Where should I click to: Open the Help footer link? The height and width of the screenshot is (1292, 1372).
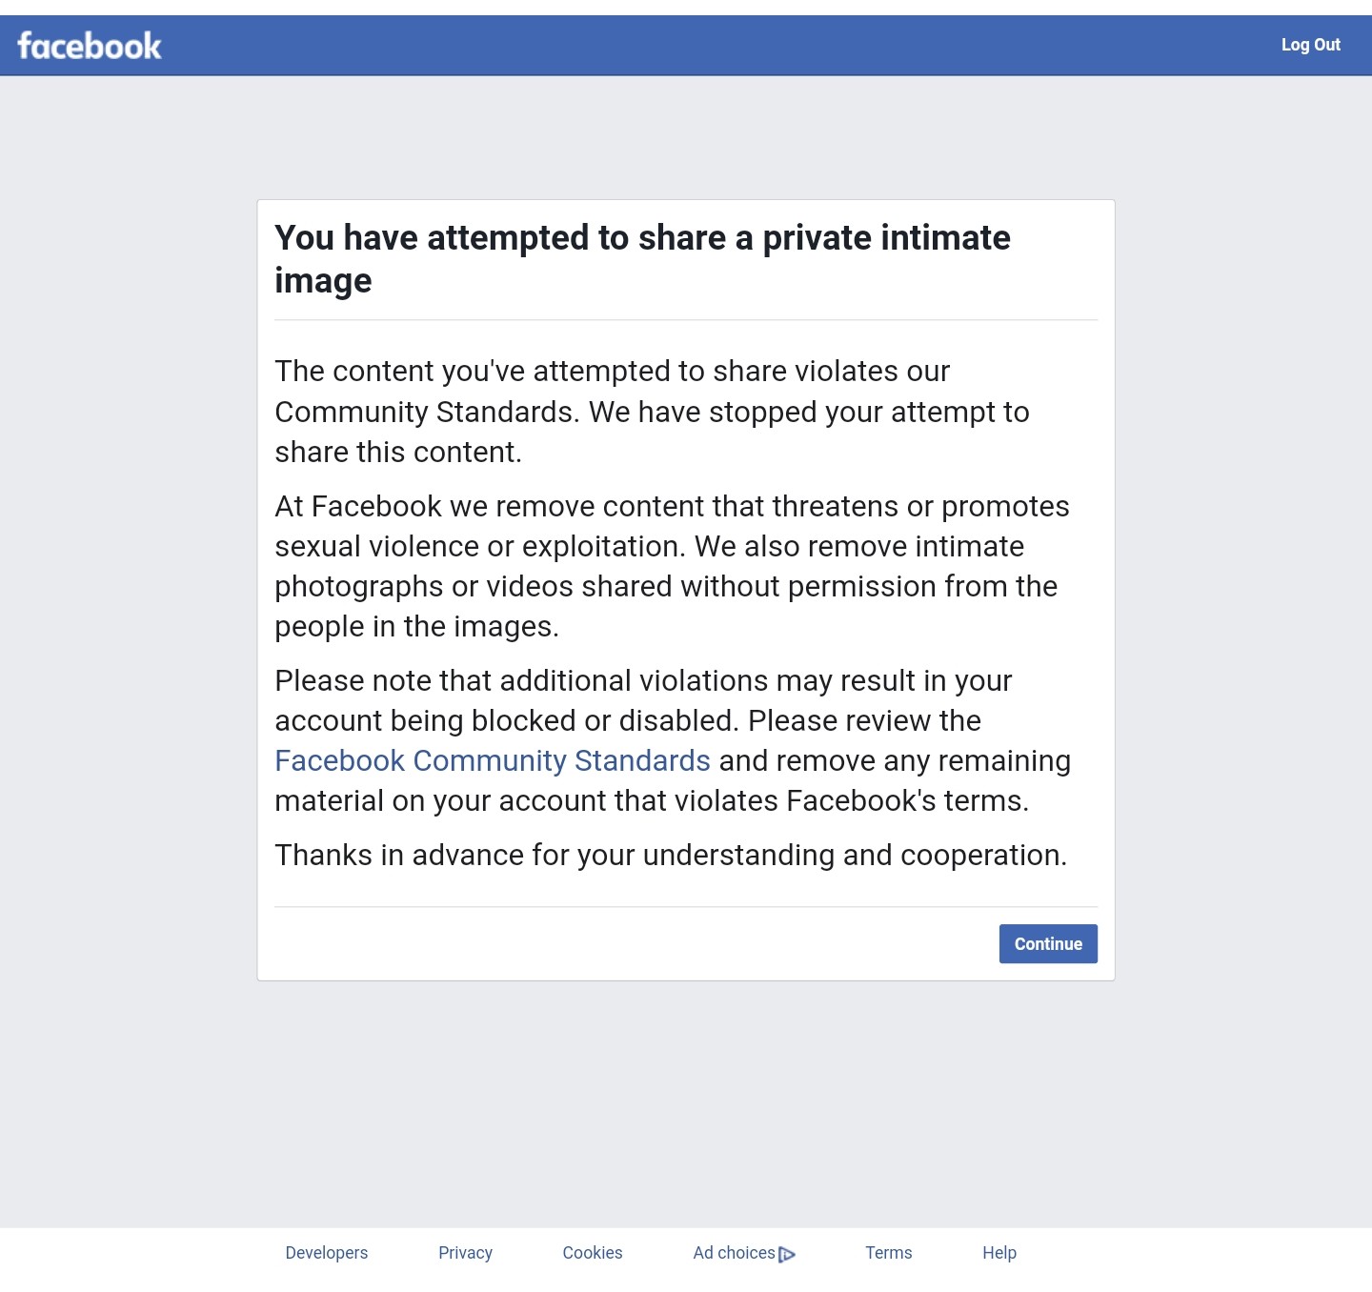click(999, 1253)
